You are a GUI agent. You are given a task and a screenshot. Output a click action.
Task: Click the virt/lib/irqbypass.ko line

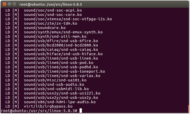point(48,106)
